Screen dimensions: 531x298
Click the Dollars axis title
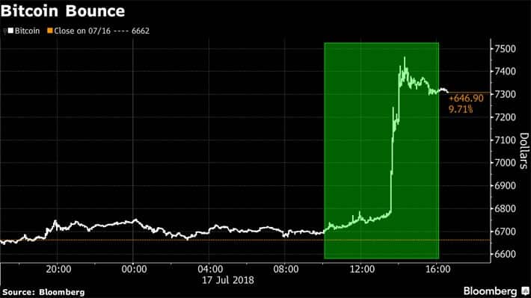pos(524,151)
